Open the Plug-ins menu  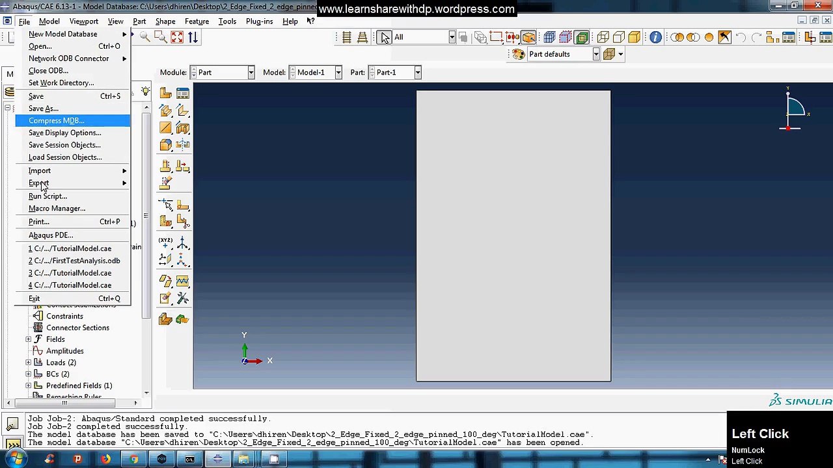pos(259,21)
